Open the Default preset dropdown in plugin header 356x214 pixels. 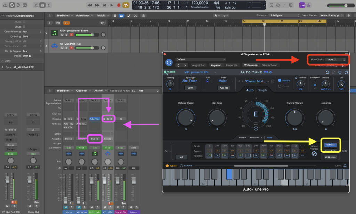click(201, 59)
